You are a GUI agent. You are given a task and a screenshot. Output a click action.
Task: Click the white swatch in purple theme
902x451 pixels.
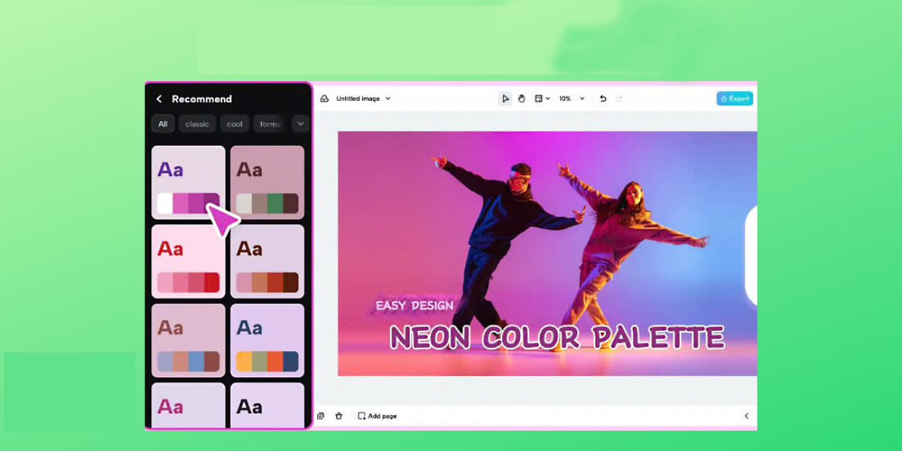[x=165, y=204]
